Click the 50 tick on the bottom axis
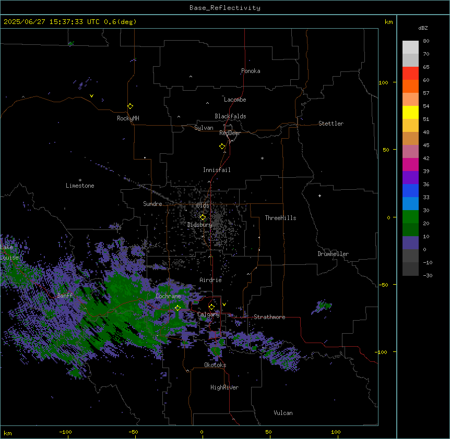 (x=268, y=432)
